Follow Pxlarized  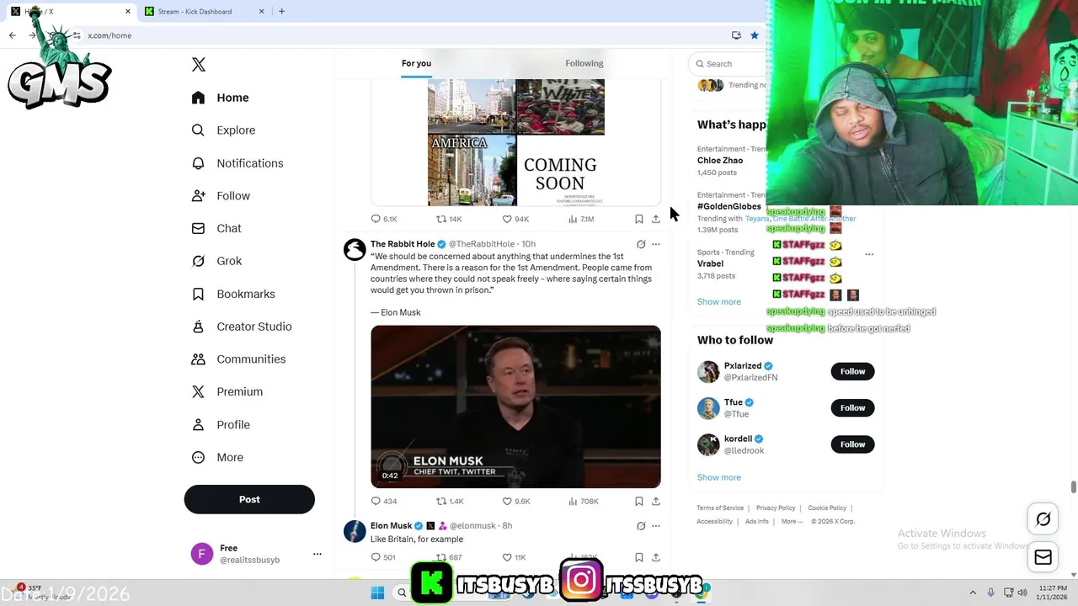(x=852, y=371)
